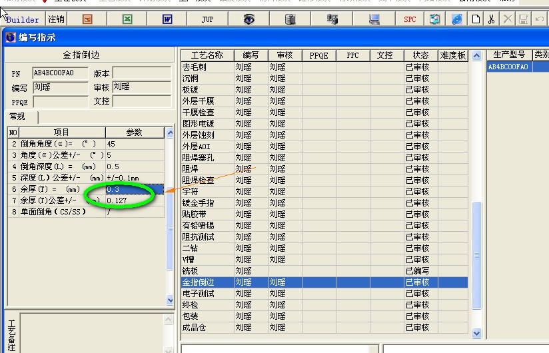549x353 pixels.
Task: Select the 电子测试 process row
Action: point(324,294)
